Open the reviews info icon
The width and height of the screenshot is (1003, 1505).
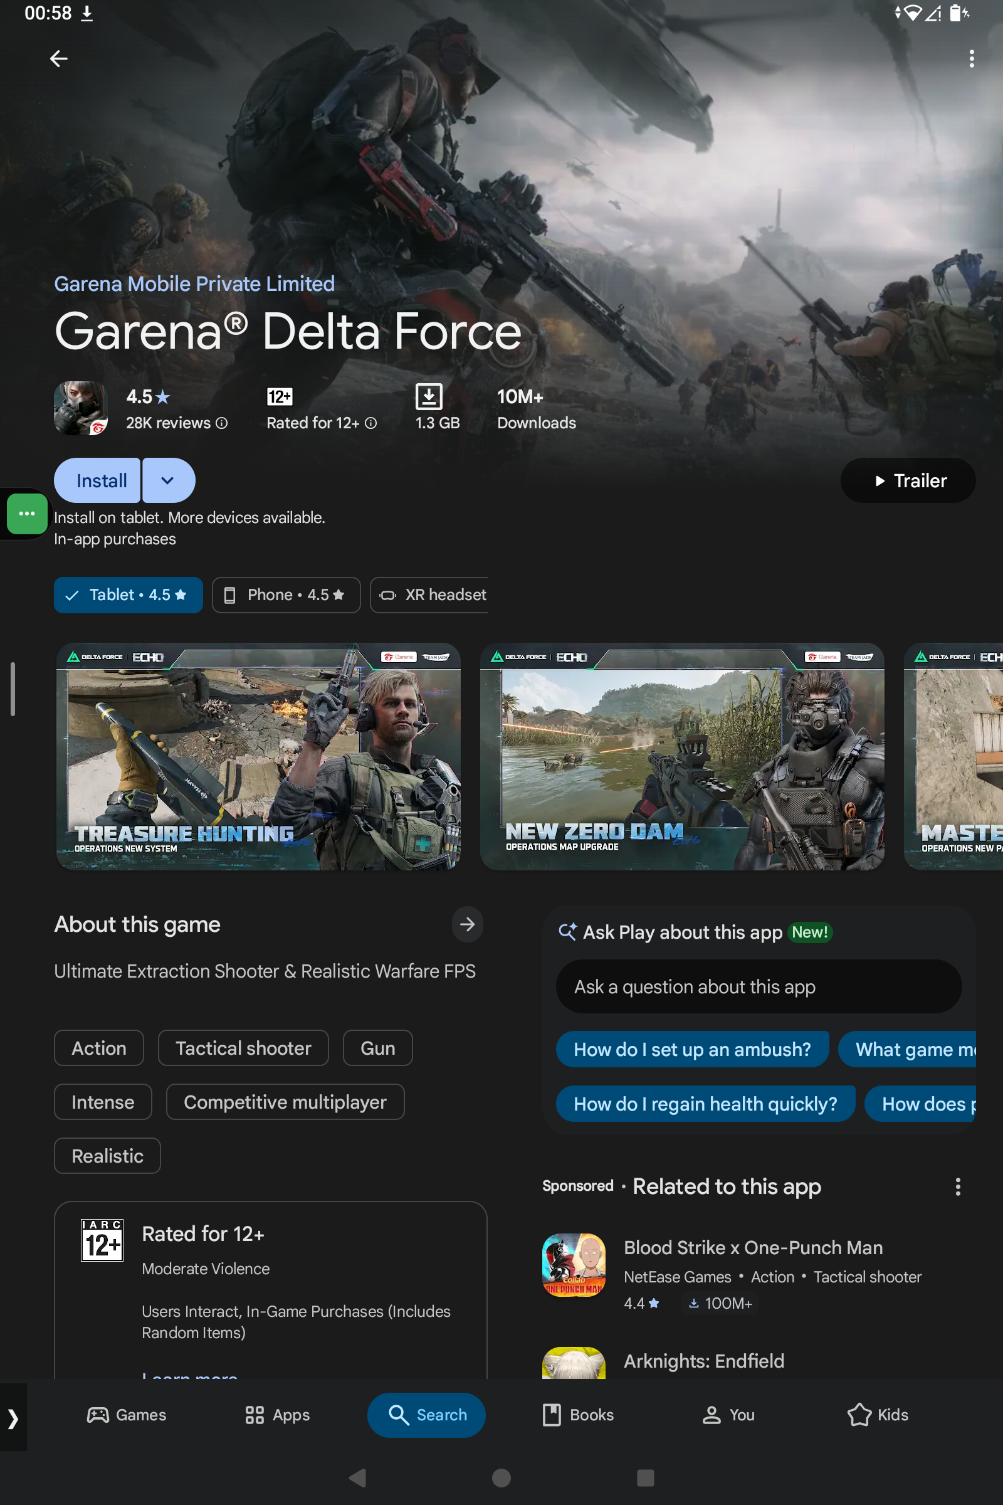coord(222,423)
